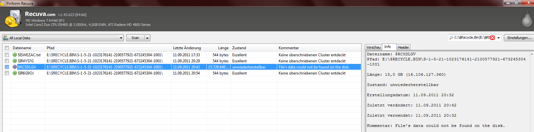Image resolution: width=534 pixels, height=132 pixels.
Task: Click the disk icon in drive selector
Action: click(6, 38)
